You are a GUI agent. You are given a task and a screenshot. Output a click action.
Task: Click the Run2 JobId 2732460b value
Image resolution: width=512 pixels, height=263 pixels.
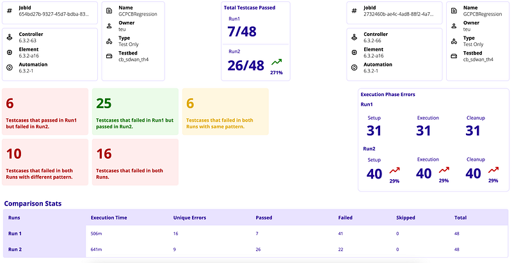point(398,14)
